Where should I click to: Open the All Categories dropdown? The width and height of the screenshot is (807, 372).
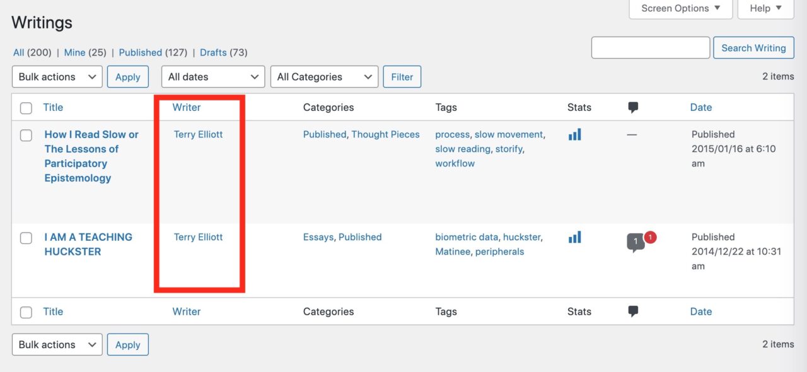(x=324, y=77)
